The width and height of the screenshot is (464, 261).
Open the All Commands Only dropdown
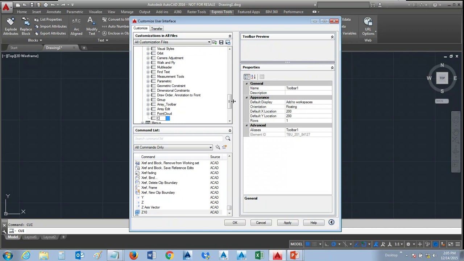(173, 147)
